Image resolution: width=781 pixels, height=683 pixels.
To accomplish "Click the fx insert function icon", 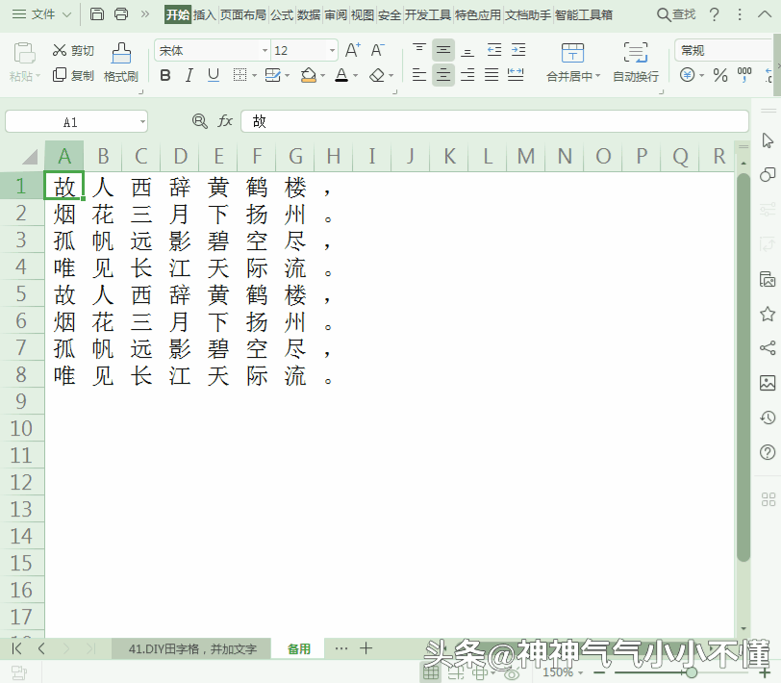I will tap(225, 121).
